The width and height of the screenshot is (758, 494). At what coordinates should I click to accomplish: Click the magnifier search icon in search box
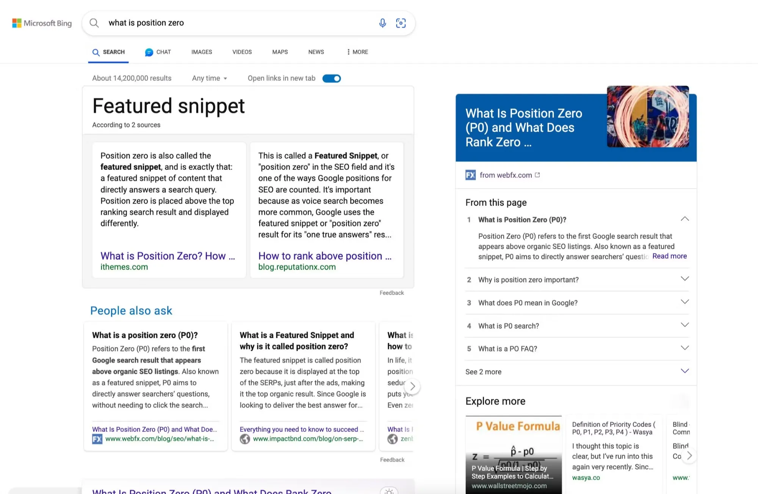(x=94, y=23)
